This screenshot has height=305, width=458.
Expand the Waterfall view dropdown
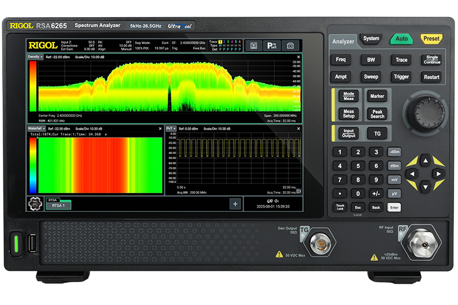click(36, 129)
